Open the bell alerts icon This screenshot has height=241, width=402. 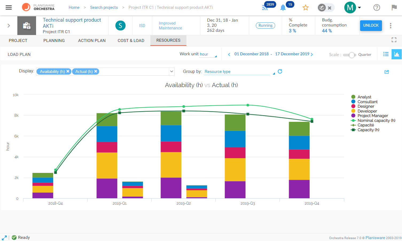coord(283,8)
